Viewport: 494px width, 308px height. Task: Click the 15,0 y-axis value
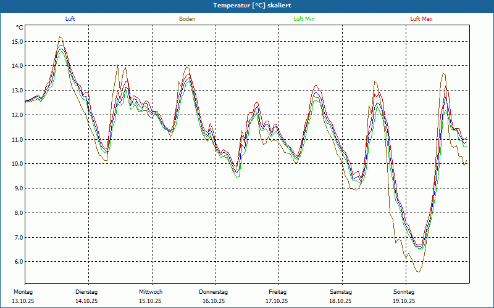(17, 41)
